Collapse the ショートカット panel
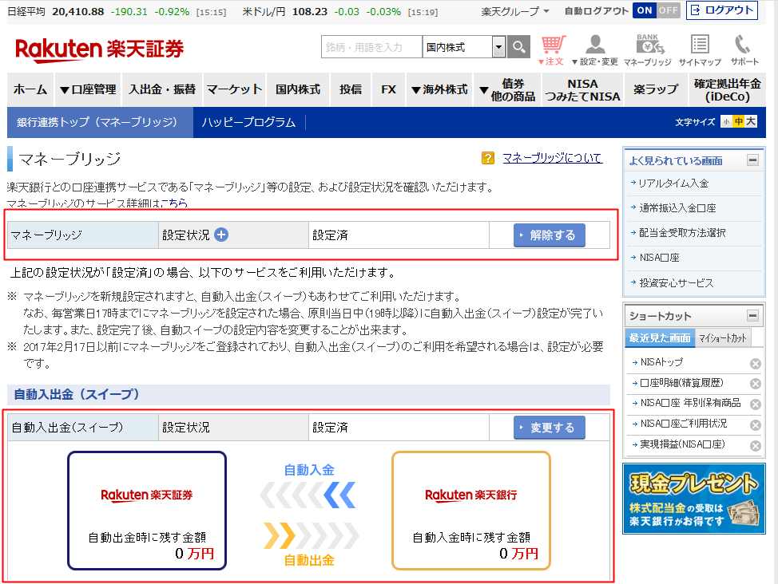The height and width of the screenshot is (584, 778). (x=752, y=316)
